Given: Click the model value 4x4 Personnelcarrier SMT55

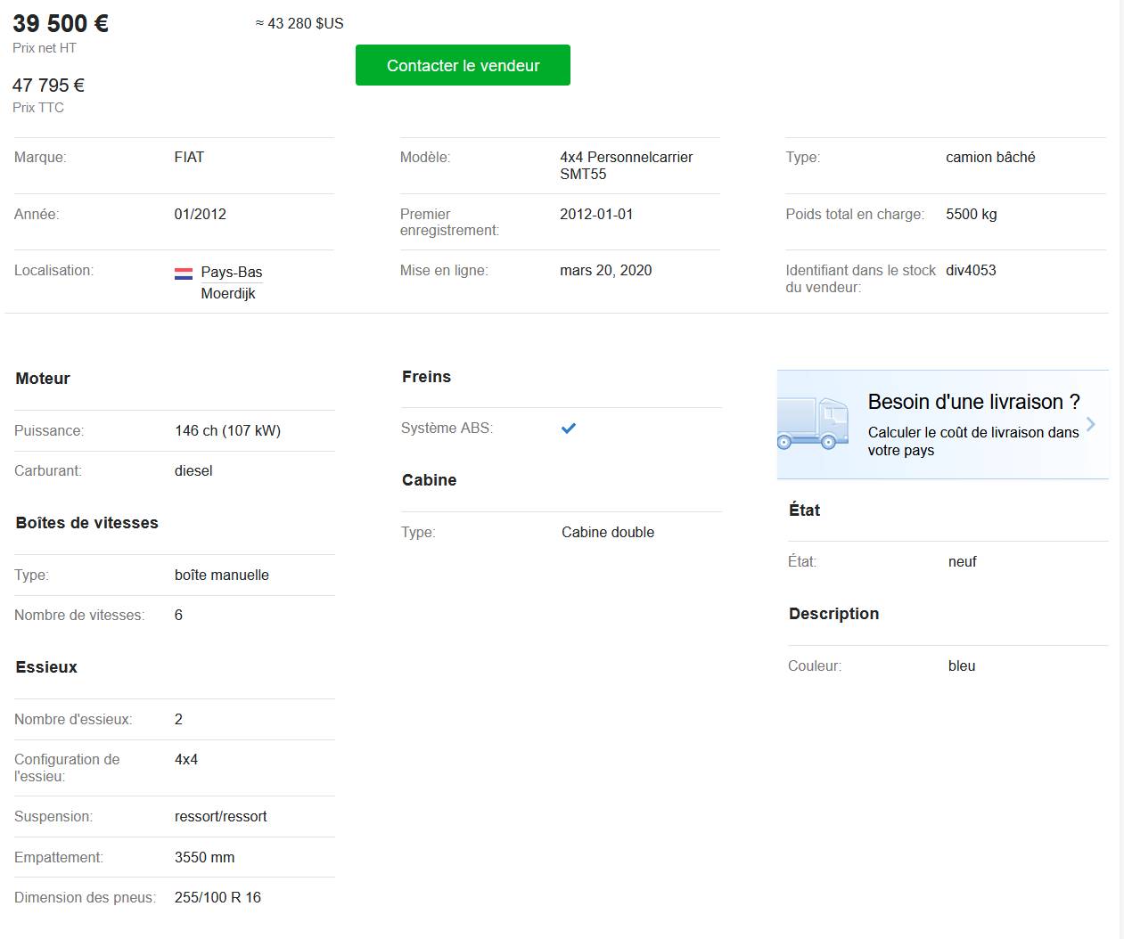Looking at the screenshot, I should click(626, 165).
